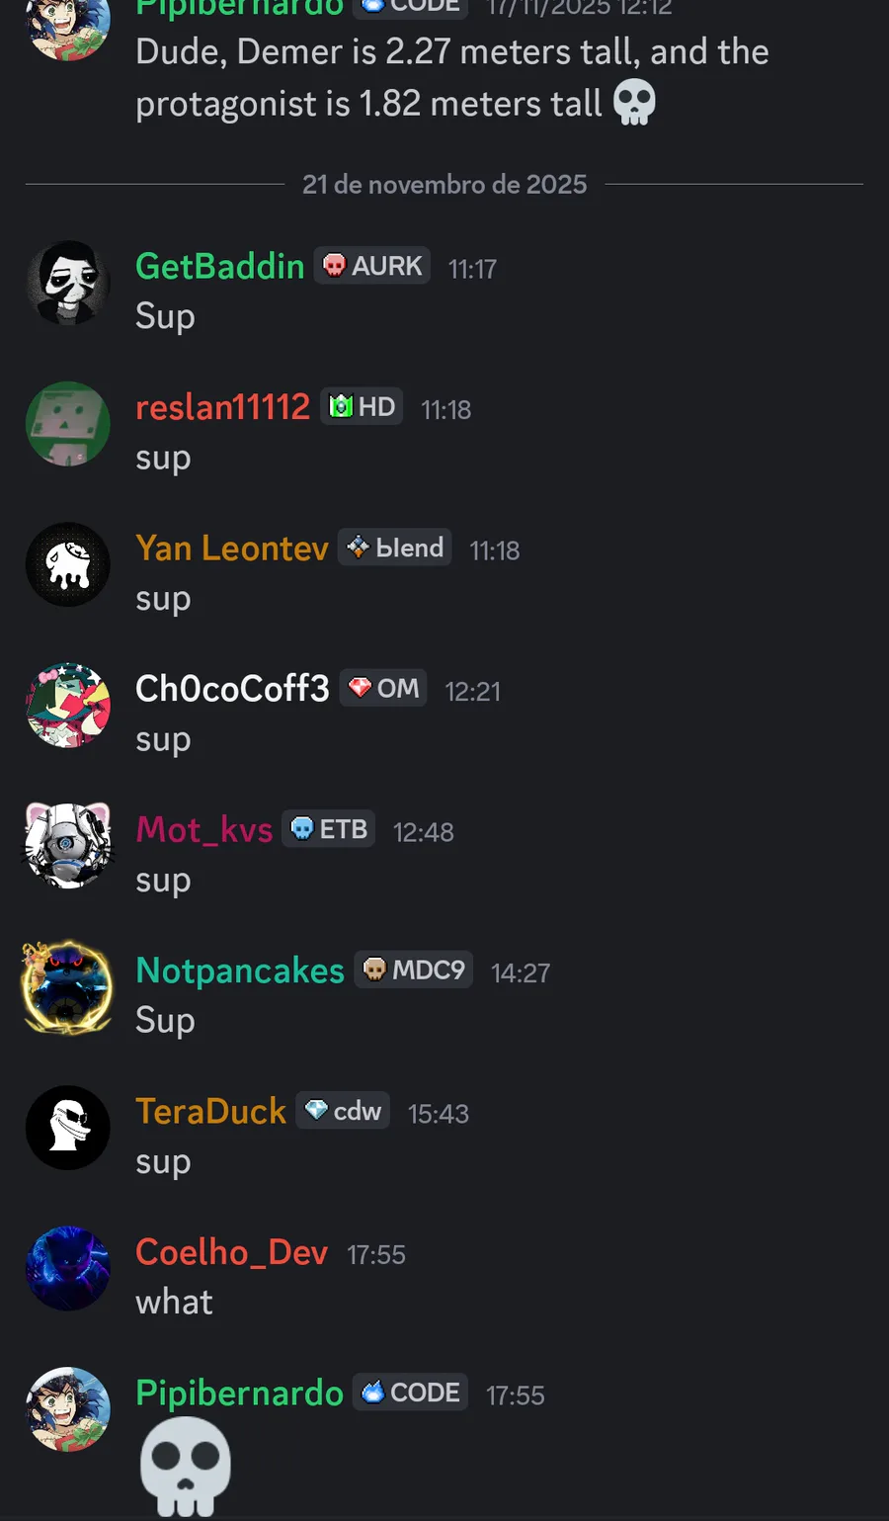This screenshot has height=1521, width=889.
Task: Open Mot_kvs robot avatar
Action: pos(67,846)
